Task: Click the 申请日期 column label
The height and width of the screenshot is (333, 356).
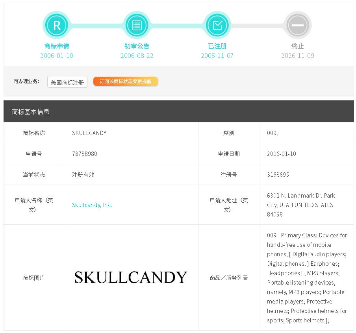Action: 229,154
